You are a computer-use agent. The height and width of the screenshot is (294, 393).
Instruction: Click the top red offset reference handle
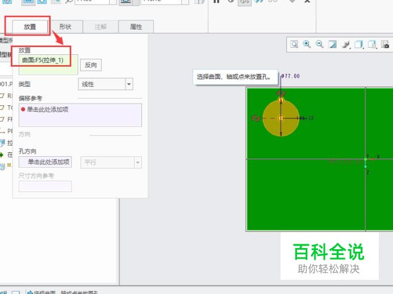click(x=281, y=93)
